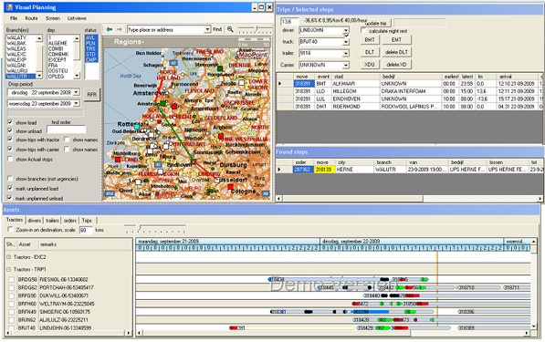The width and height of the screenshot is (545, 342).
Task: Click order 287362 in Found stops
Action: [303, 170]
